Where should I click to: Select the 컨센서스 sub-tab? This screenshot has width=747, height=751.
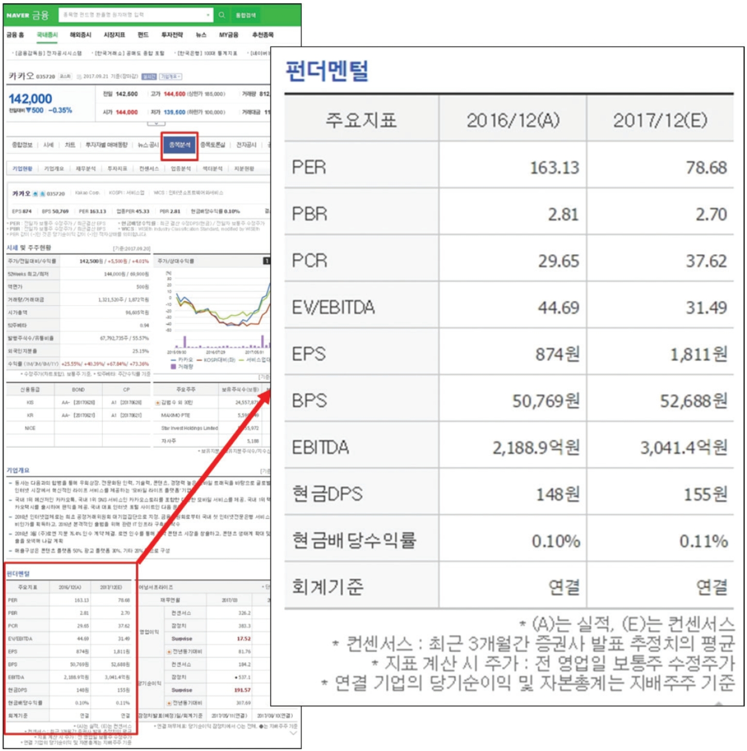[x=149, y=169]
